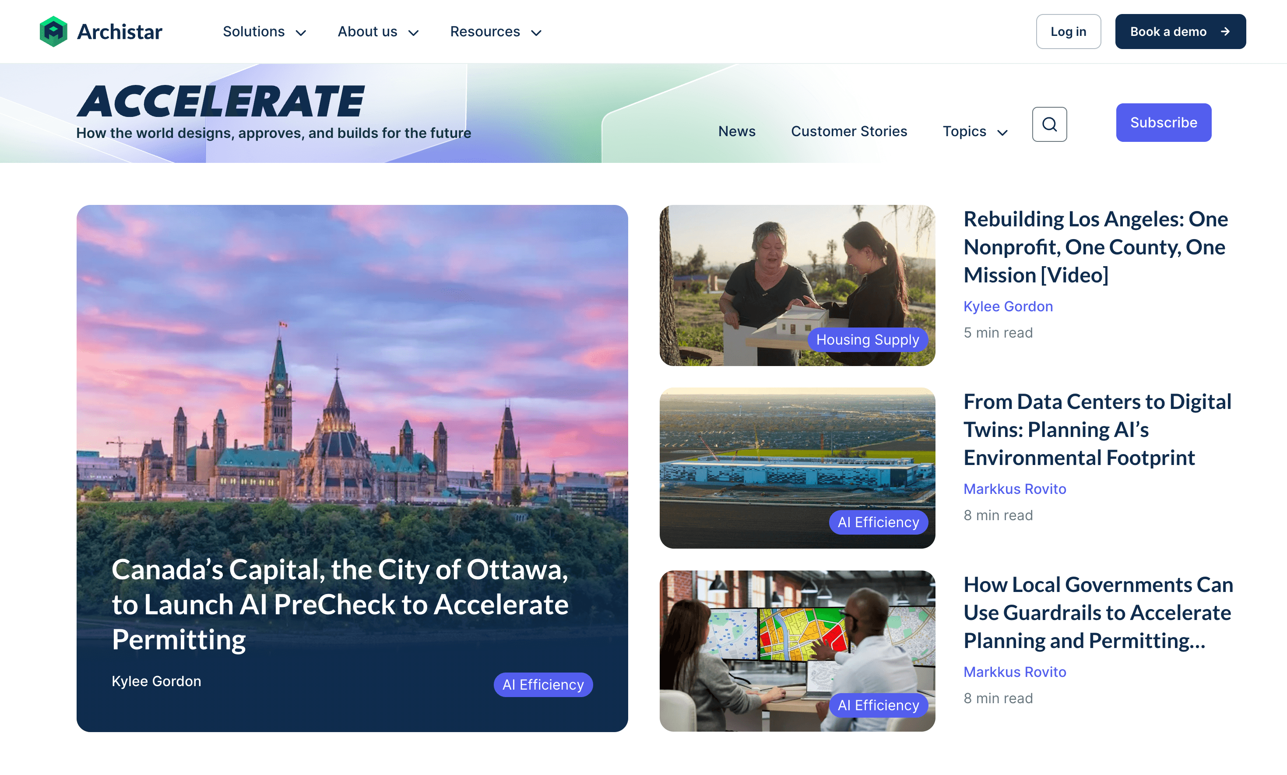Go to the News section

[x=737, y=131]
